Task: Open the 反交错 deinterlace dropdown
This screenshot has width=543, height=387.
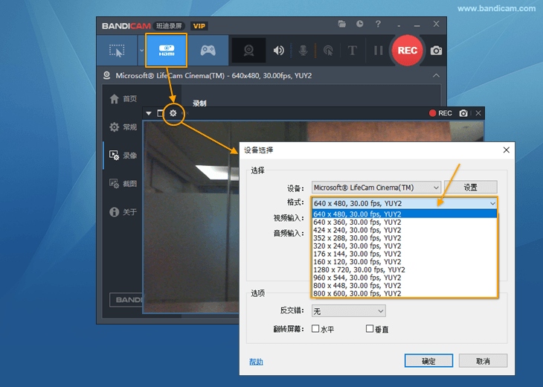Action: pyautogui.click(x=348, y=311)
